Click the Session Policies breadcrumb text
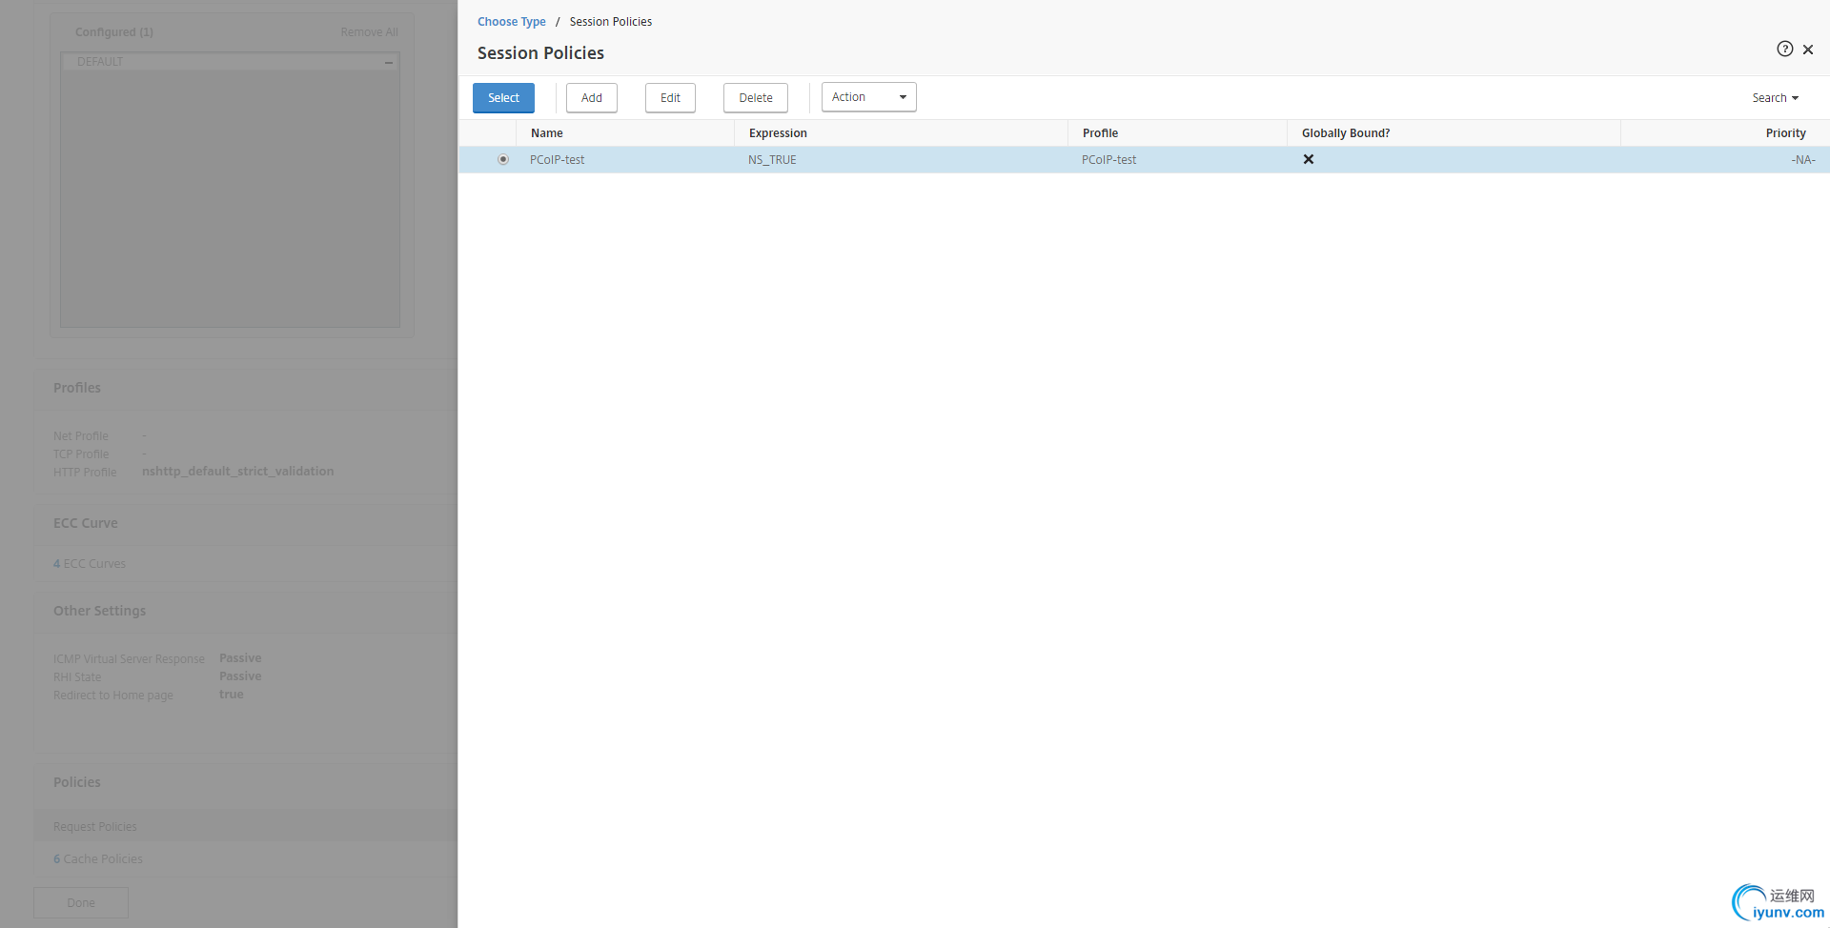This screenshot has height=928, width=1830. pos(611,22)
